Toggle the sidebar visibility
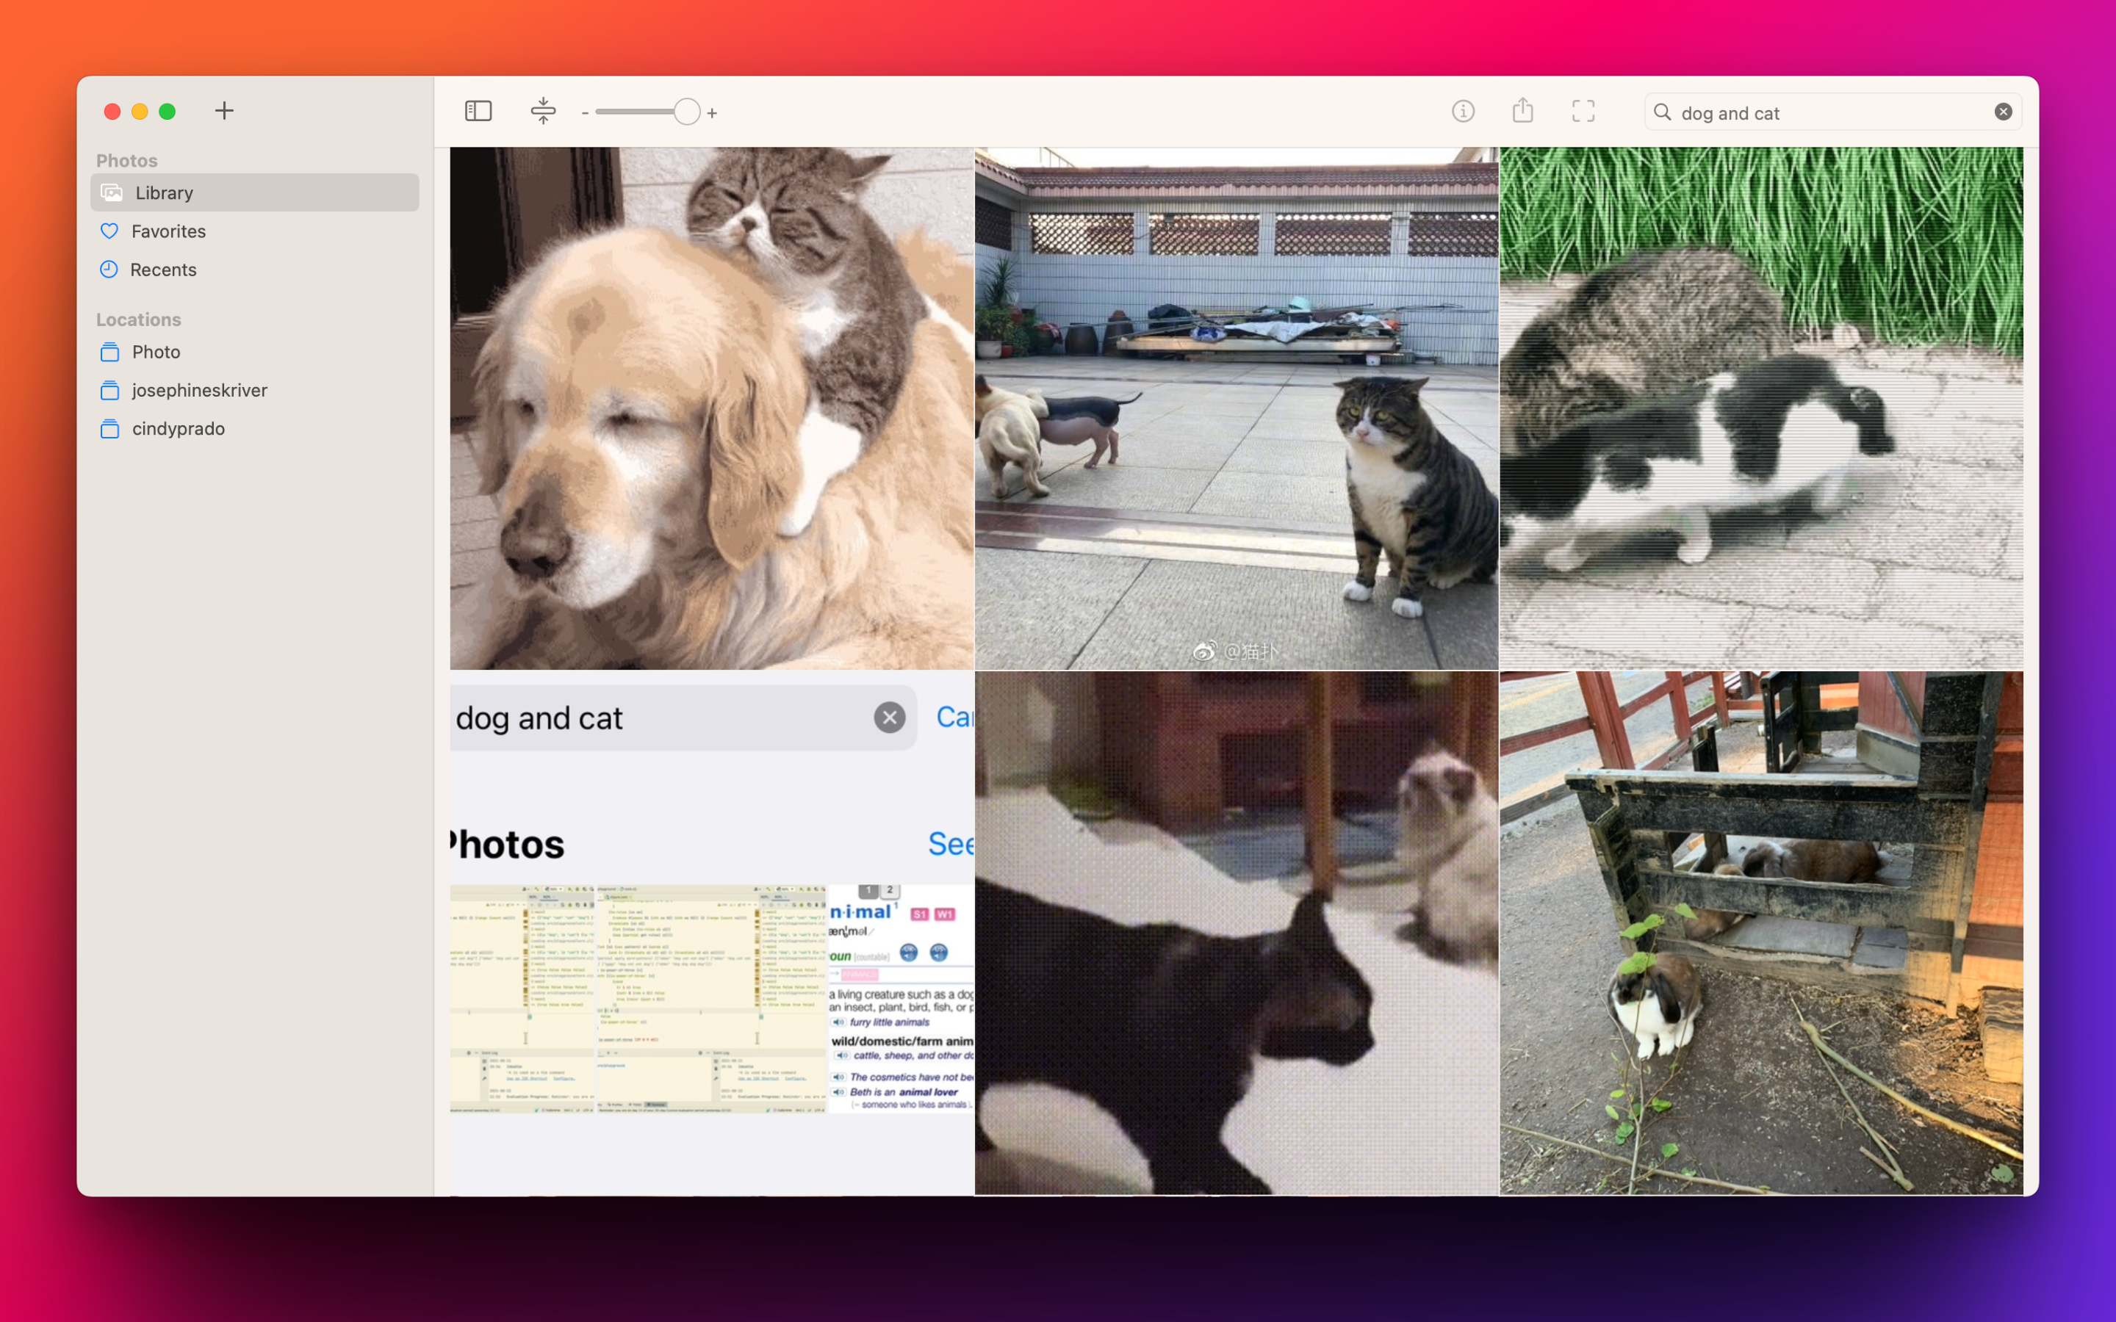 [478, 111]
